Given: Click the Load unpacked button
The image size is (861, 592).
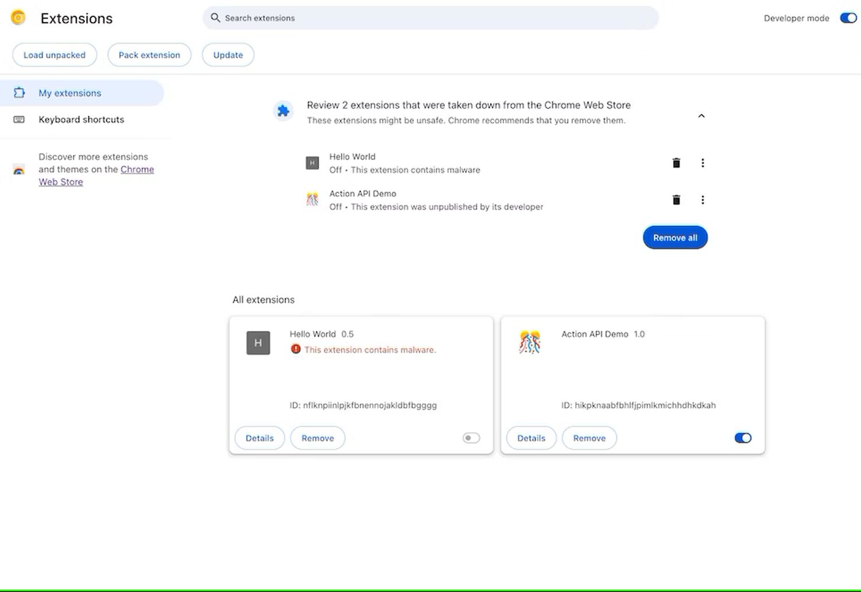Looking at the screenshot, I should click(x=55, y=55).
